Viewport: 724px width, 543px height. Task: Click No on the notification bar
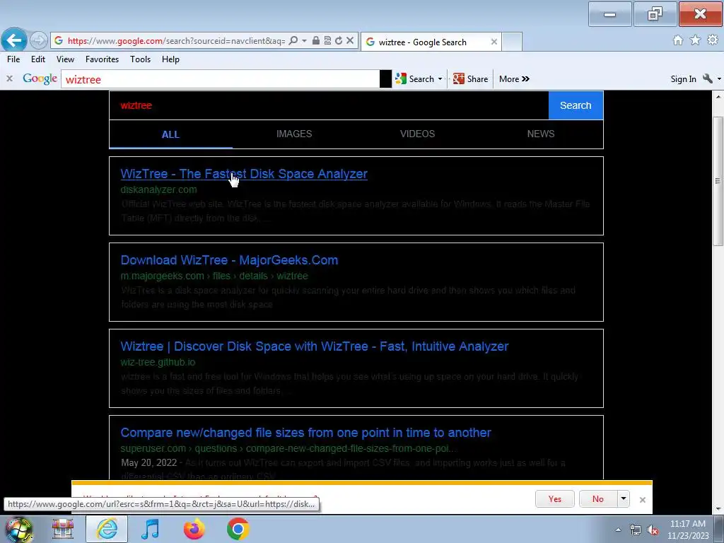click(x=597, y=498)
